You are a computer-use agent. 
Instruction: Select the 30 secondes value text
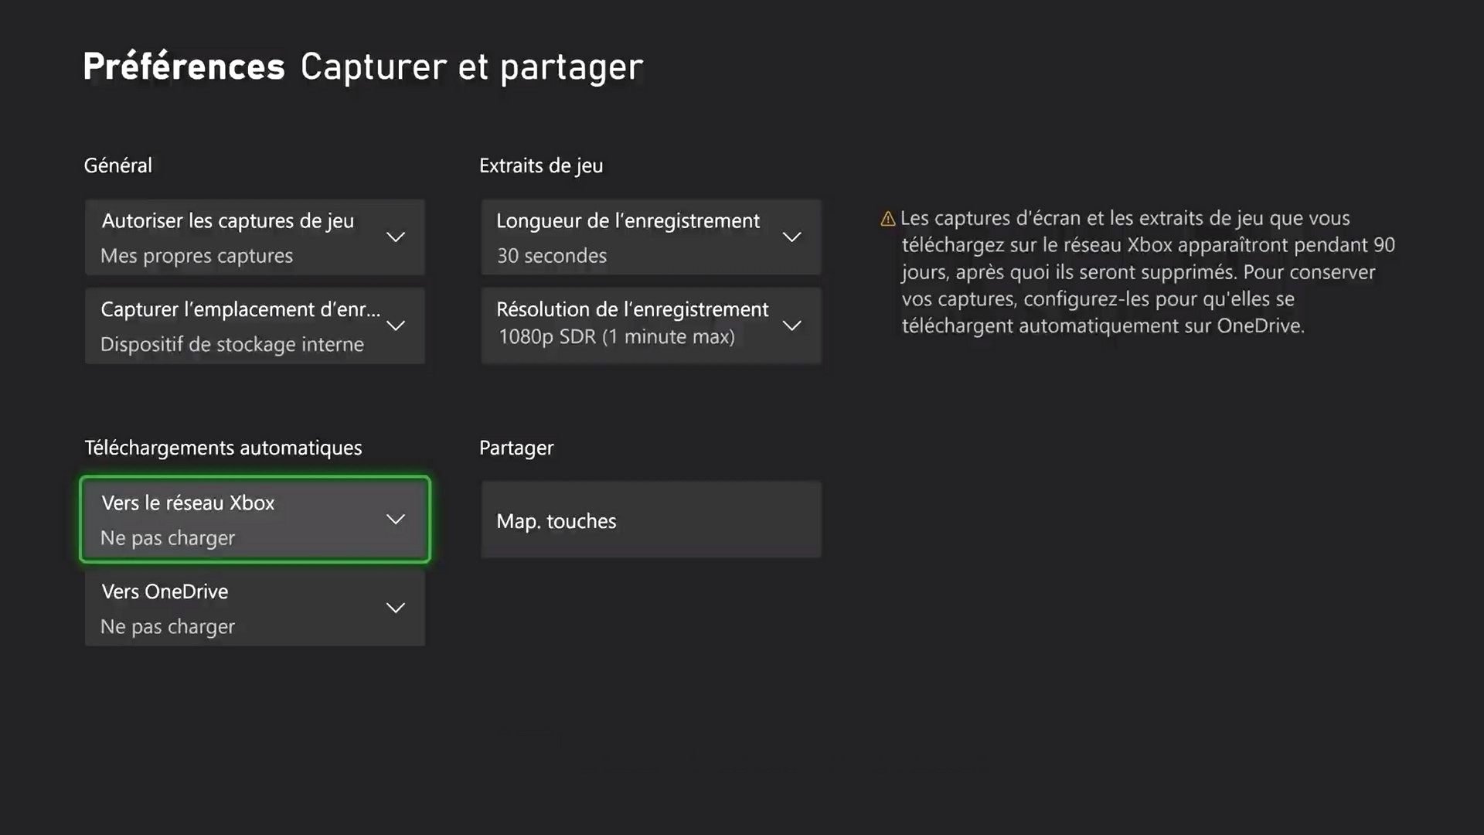(552, 256)
